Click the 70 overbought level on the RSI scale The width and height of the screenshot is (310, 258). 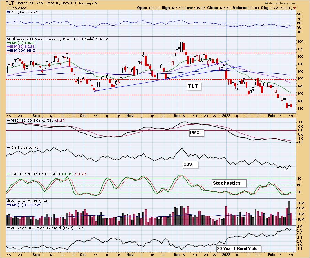(x=299, y=19)
